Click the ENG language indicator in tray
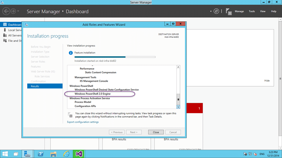This screenshot has height=158, width=282. [x=262, y=154]
